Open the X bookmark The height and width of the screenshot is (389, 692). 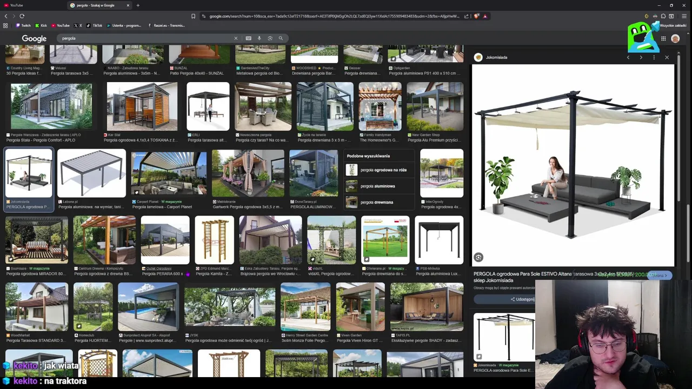[78, 25]
